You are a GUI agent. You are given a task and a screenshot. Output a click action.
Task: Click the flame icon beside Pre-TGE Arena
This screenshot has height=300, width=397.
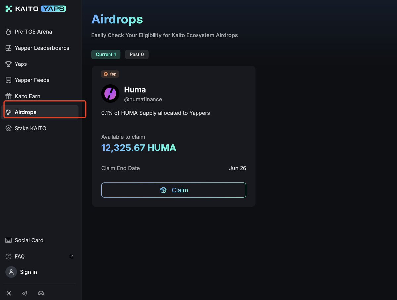click(x=9, y=32)
